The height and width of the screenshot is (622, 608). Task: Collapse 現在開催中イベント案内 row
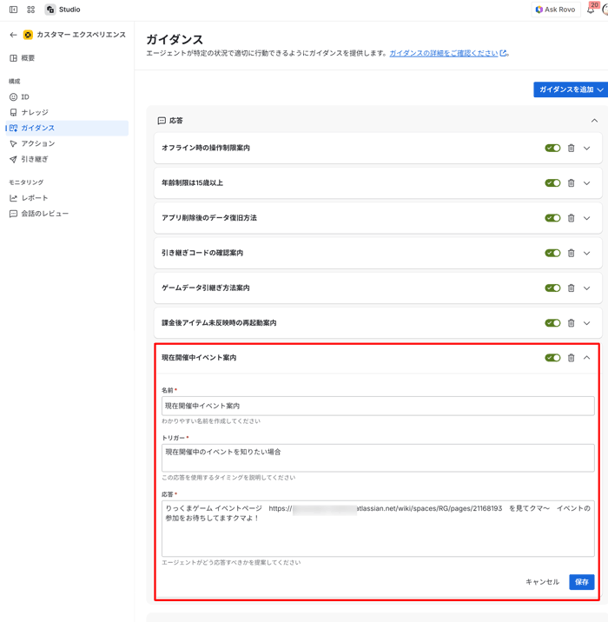587,358
